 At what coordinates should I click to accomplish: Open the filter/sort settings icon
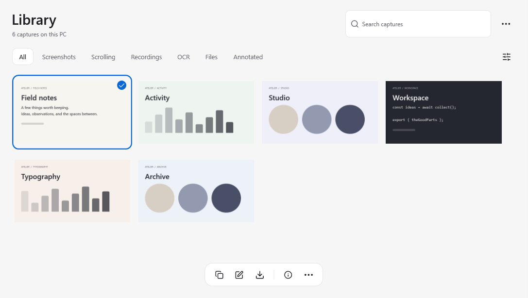507,57
